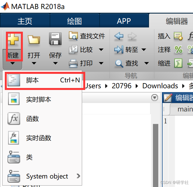The image size is (193, 187).
Task: Click the MATLAB logo in title bar
Action: [5, 6]
